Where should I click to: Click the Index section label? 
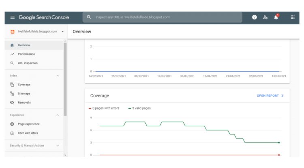tap(13, 76)
